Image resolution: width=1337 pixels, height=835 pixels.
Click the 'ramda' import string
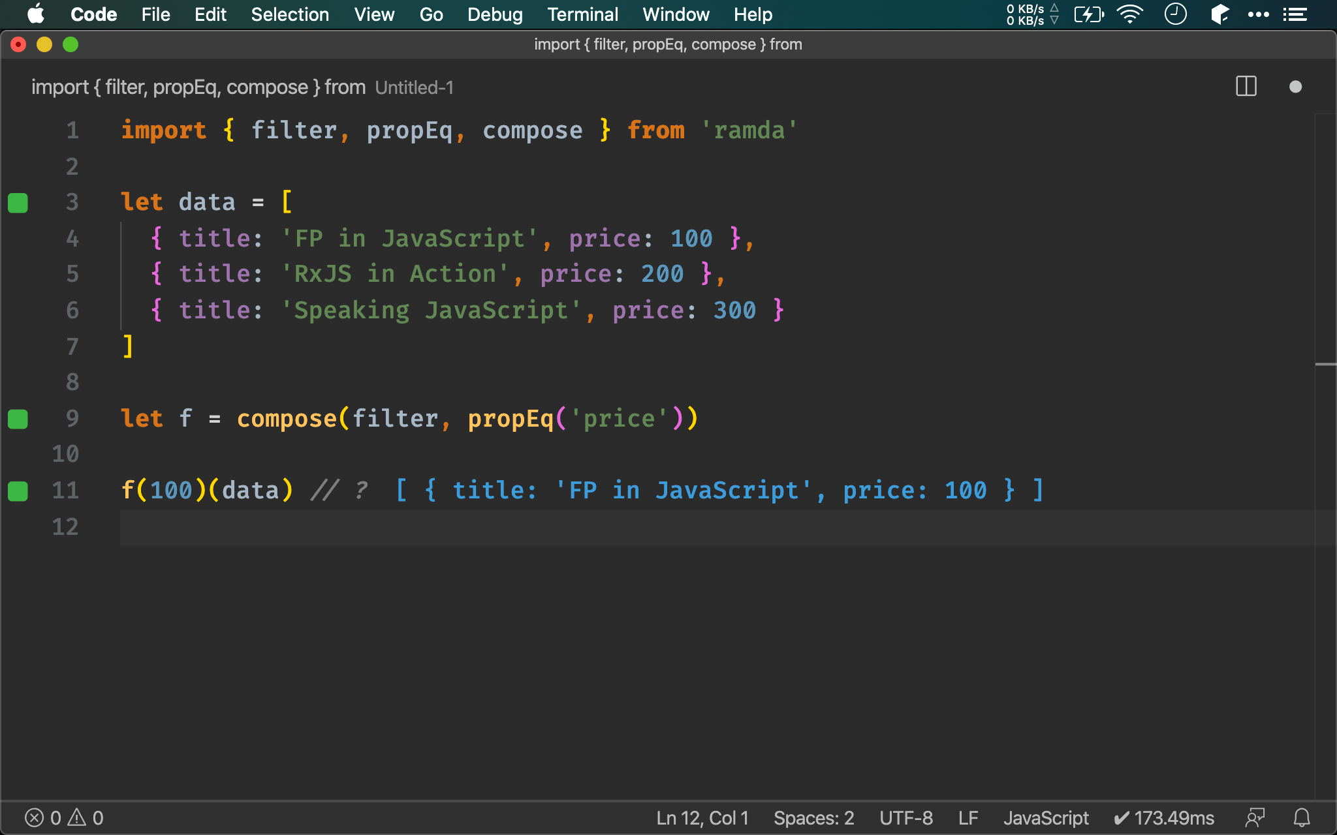tap(749, 130)
